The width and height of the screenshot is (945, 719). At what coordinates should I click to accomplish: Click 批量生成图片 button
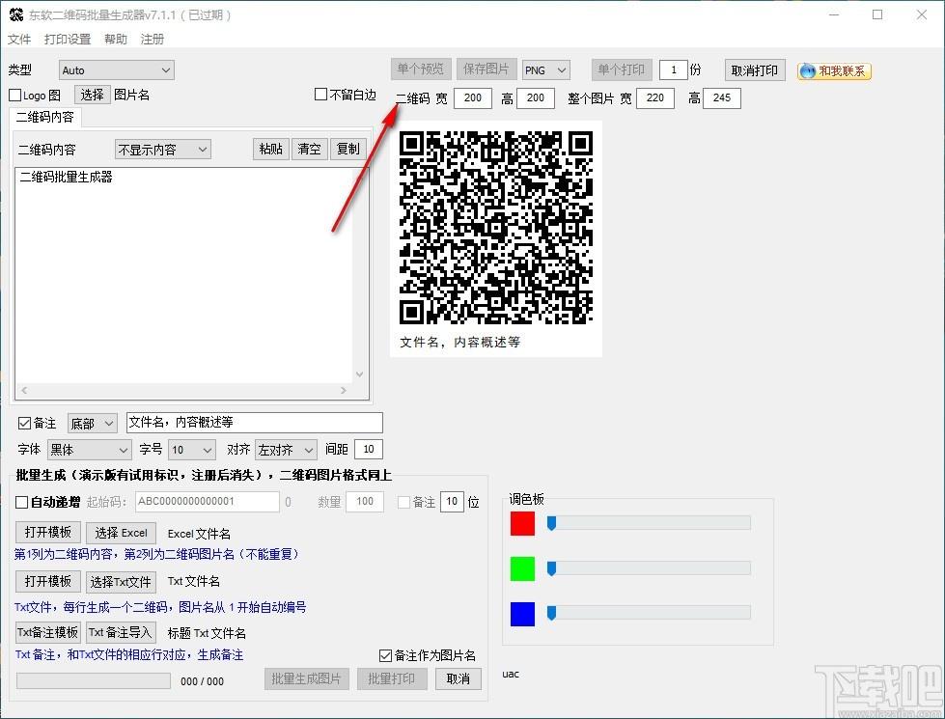click(x=307, y=679)
